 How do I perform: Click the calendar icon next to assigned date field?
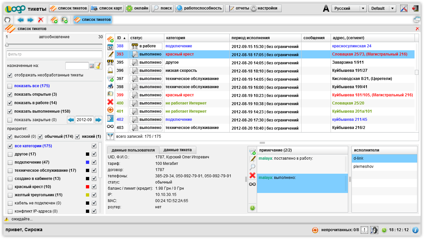[92, 66]
